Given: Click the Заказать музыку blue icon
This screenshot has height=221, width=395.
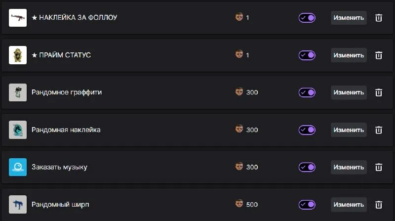Looking at the screenshot, I should 18,167.
